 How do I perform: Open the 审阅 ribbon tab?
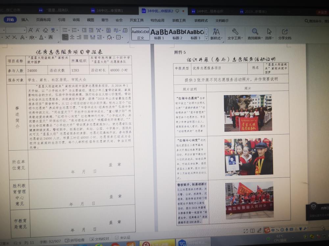[x=76, y=20]
